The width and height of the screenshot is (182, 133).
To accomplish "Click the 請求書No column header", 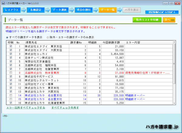I will (78, 43).
